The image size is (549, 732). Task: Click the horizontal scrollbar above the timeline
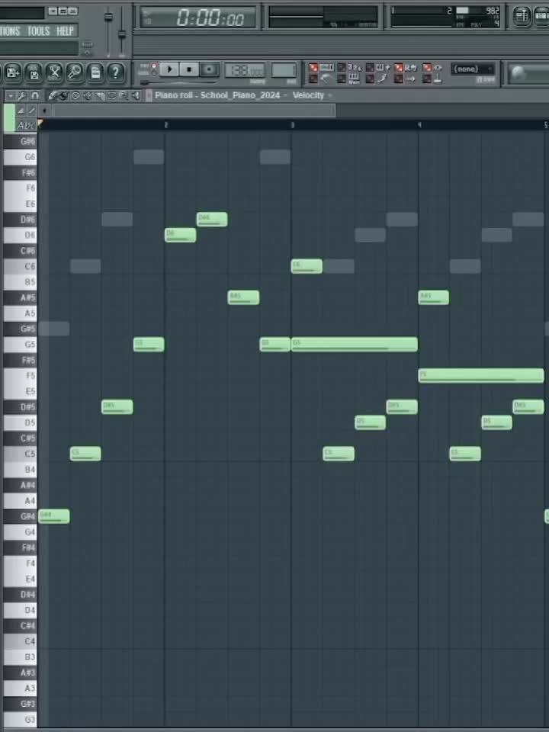point(194,111)
